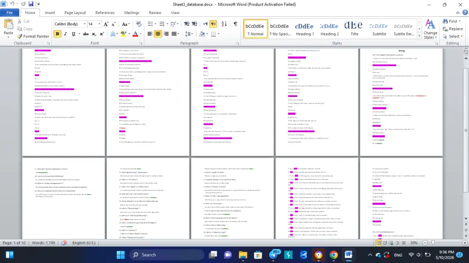469x263 pixels.
Task: Open the font name dropdown Calibri (Body)
Action: [84, 24]
